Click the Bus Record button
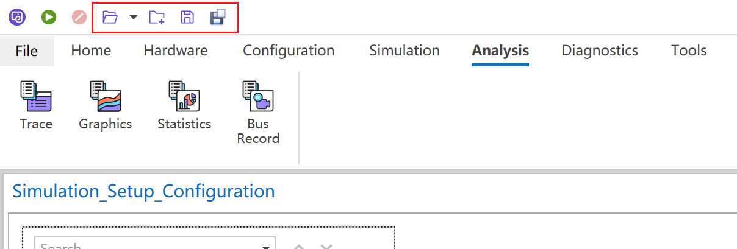This screenshot has height=249, width=737. pos(258,113)
